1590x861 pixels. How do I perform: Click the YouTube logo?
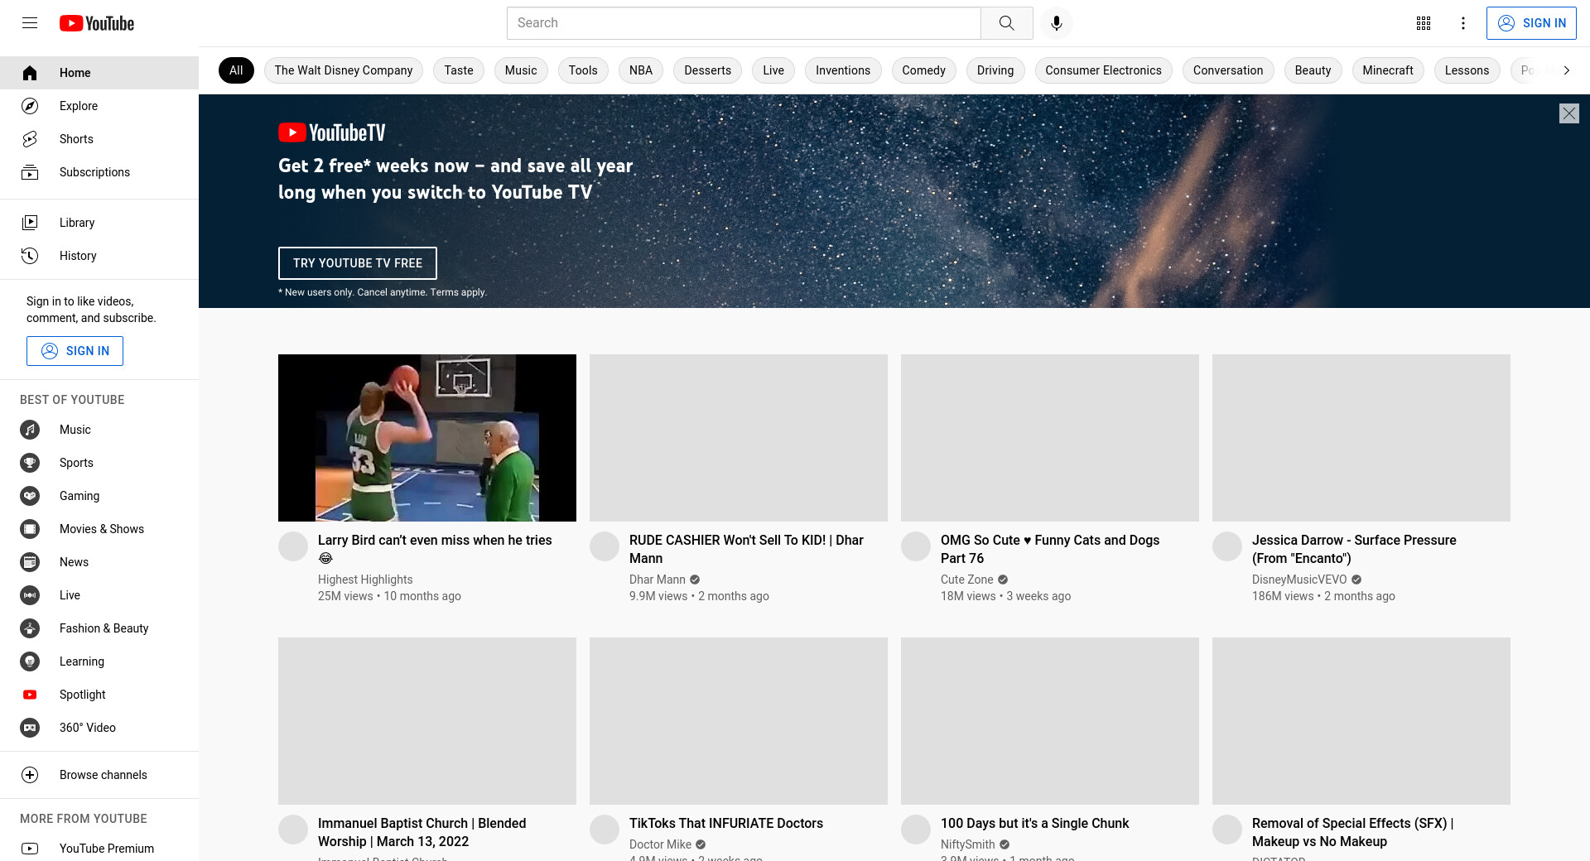[97, 23]
